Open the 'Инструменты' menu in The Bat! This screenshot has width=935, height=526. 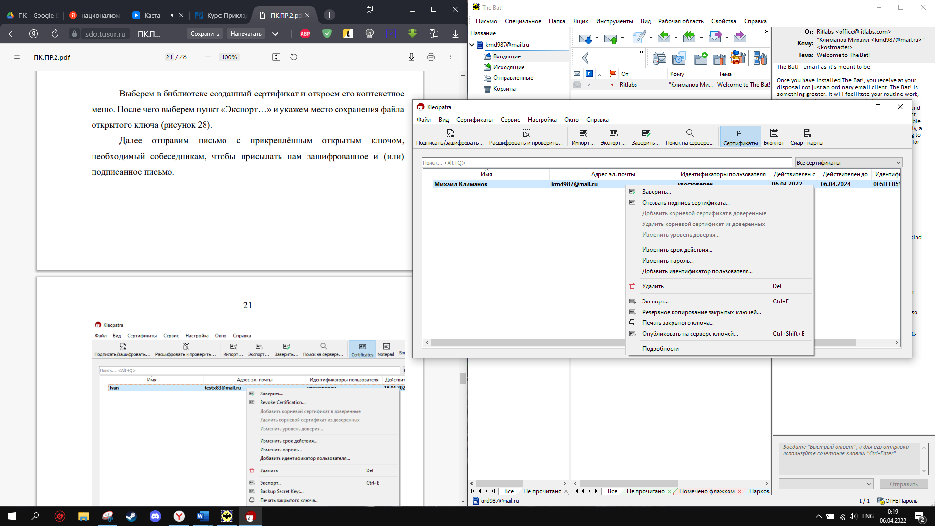[614, 21]
